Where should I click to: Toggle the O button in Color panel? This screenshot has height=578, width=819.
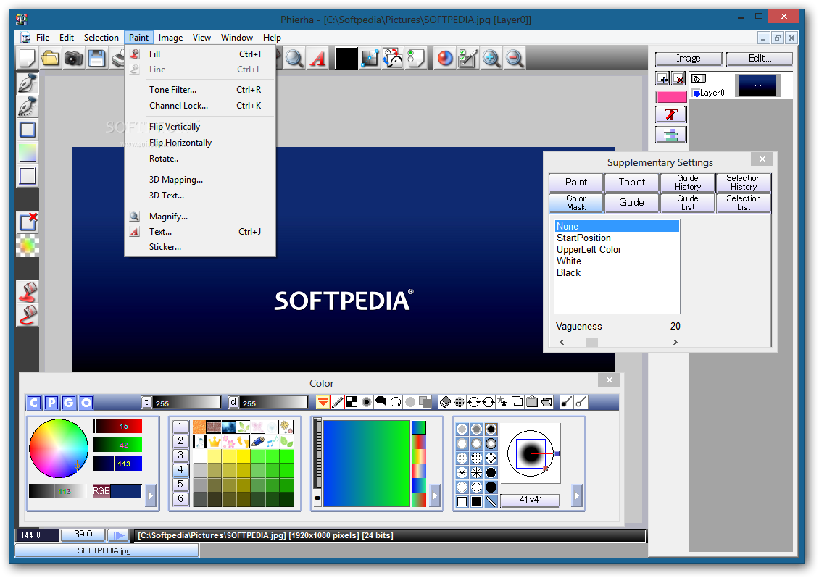[86, 403]
